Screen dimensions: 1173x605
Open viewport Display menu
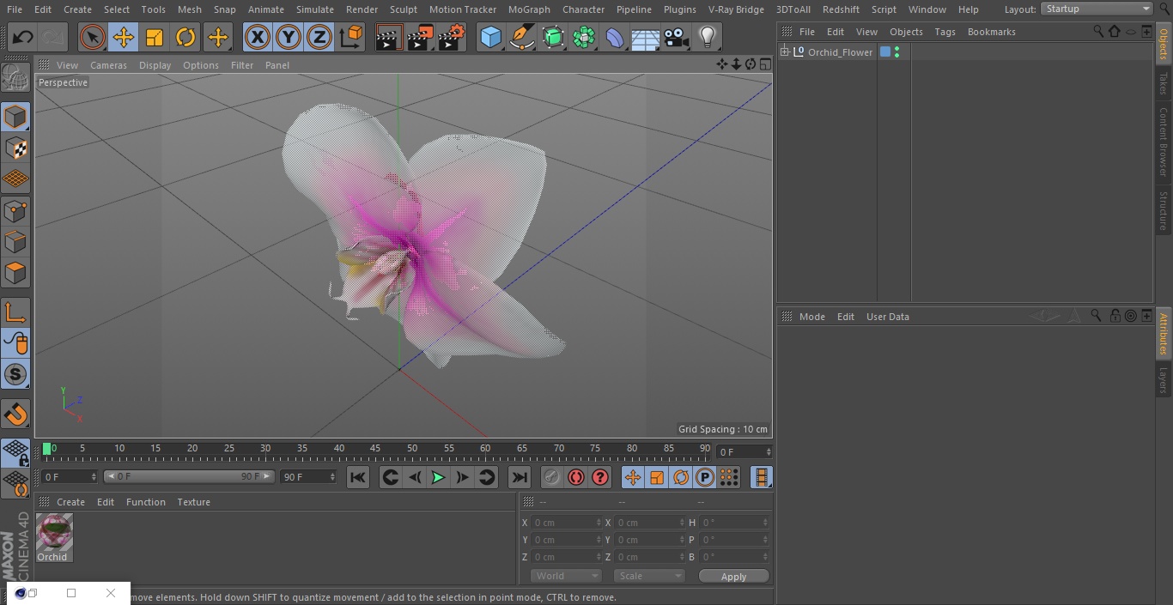pyautogui.click(x=155, y=65)
